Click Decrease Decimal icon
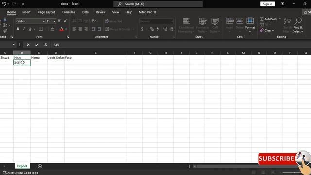 point(172,29)
